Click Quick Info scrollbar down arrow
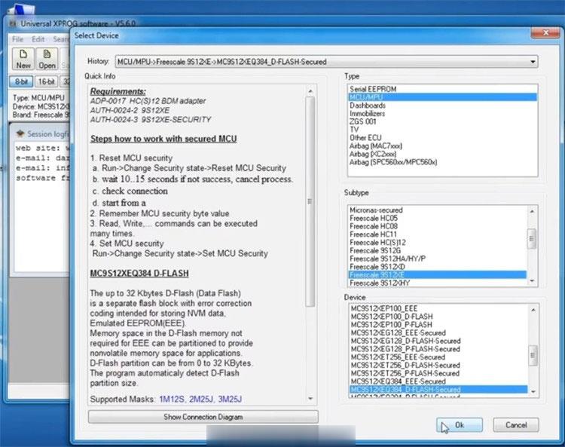This screenshot has height=447, width=565. pos(310,398)
